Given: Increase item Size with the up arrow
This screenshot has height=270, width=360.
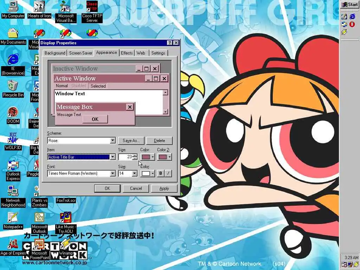Looking at the screenshot, I should pos(135,155).
